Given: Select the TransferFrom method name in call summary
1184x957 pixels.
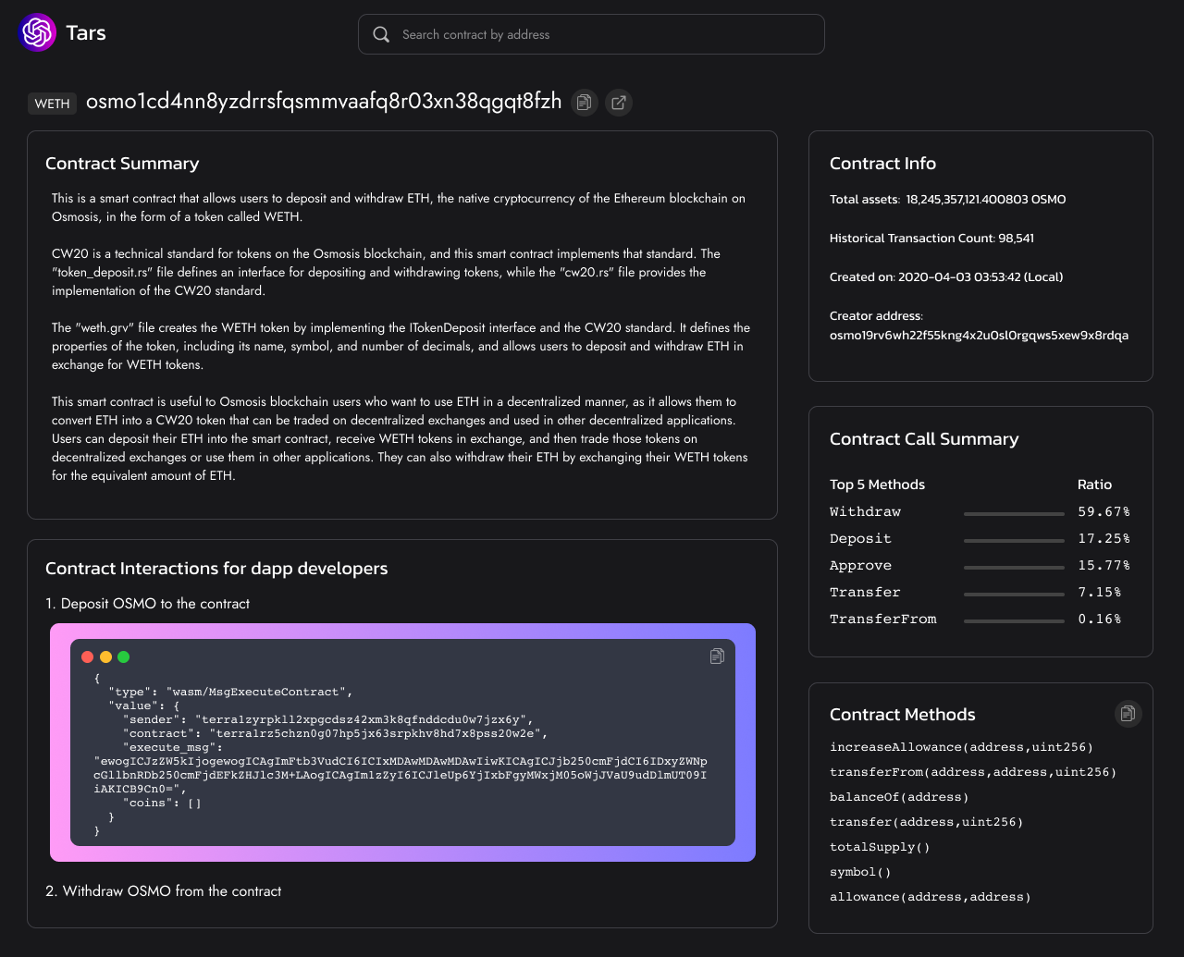Looking at the screenshot, I should coord(883,620).
